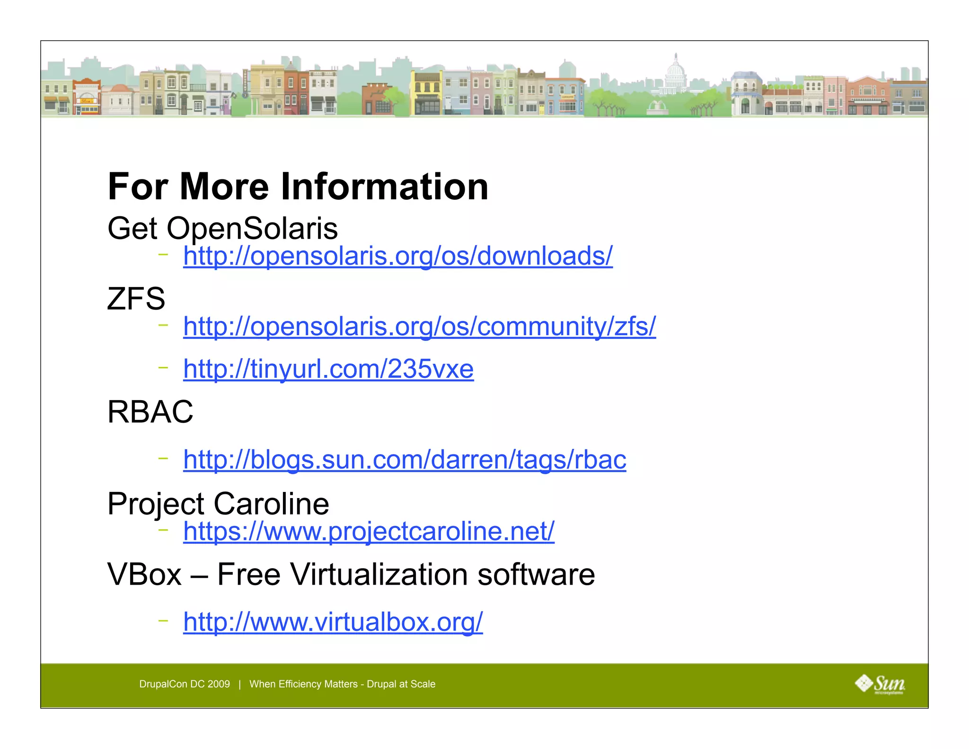Open the blogs.sun.com darren rbac link
Viewport: 969px width, 749px height.
click(x=405, y=460)
